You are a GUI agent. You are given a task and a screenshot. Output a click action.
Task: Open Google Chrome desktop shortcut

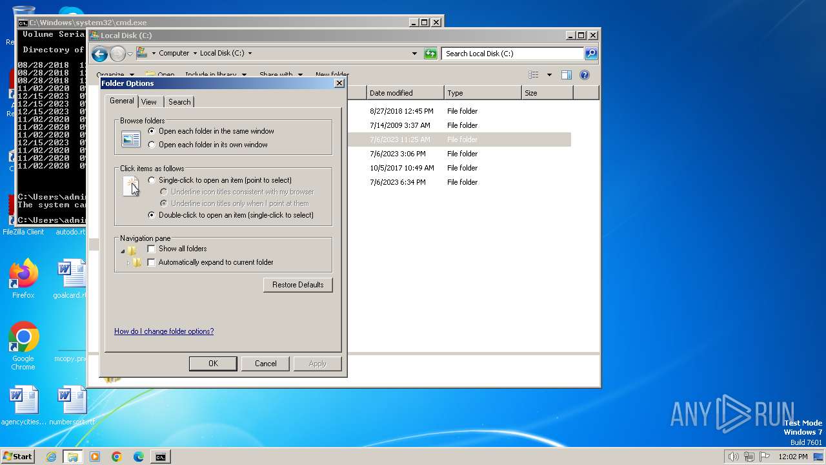(23, 346)
